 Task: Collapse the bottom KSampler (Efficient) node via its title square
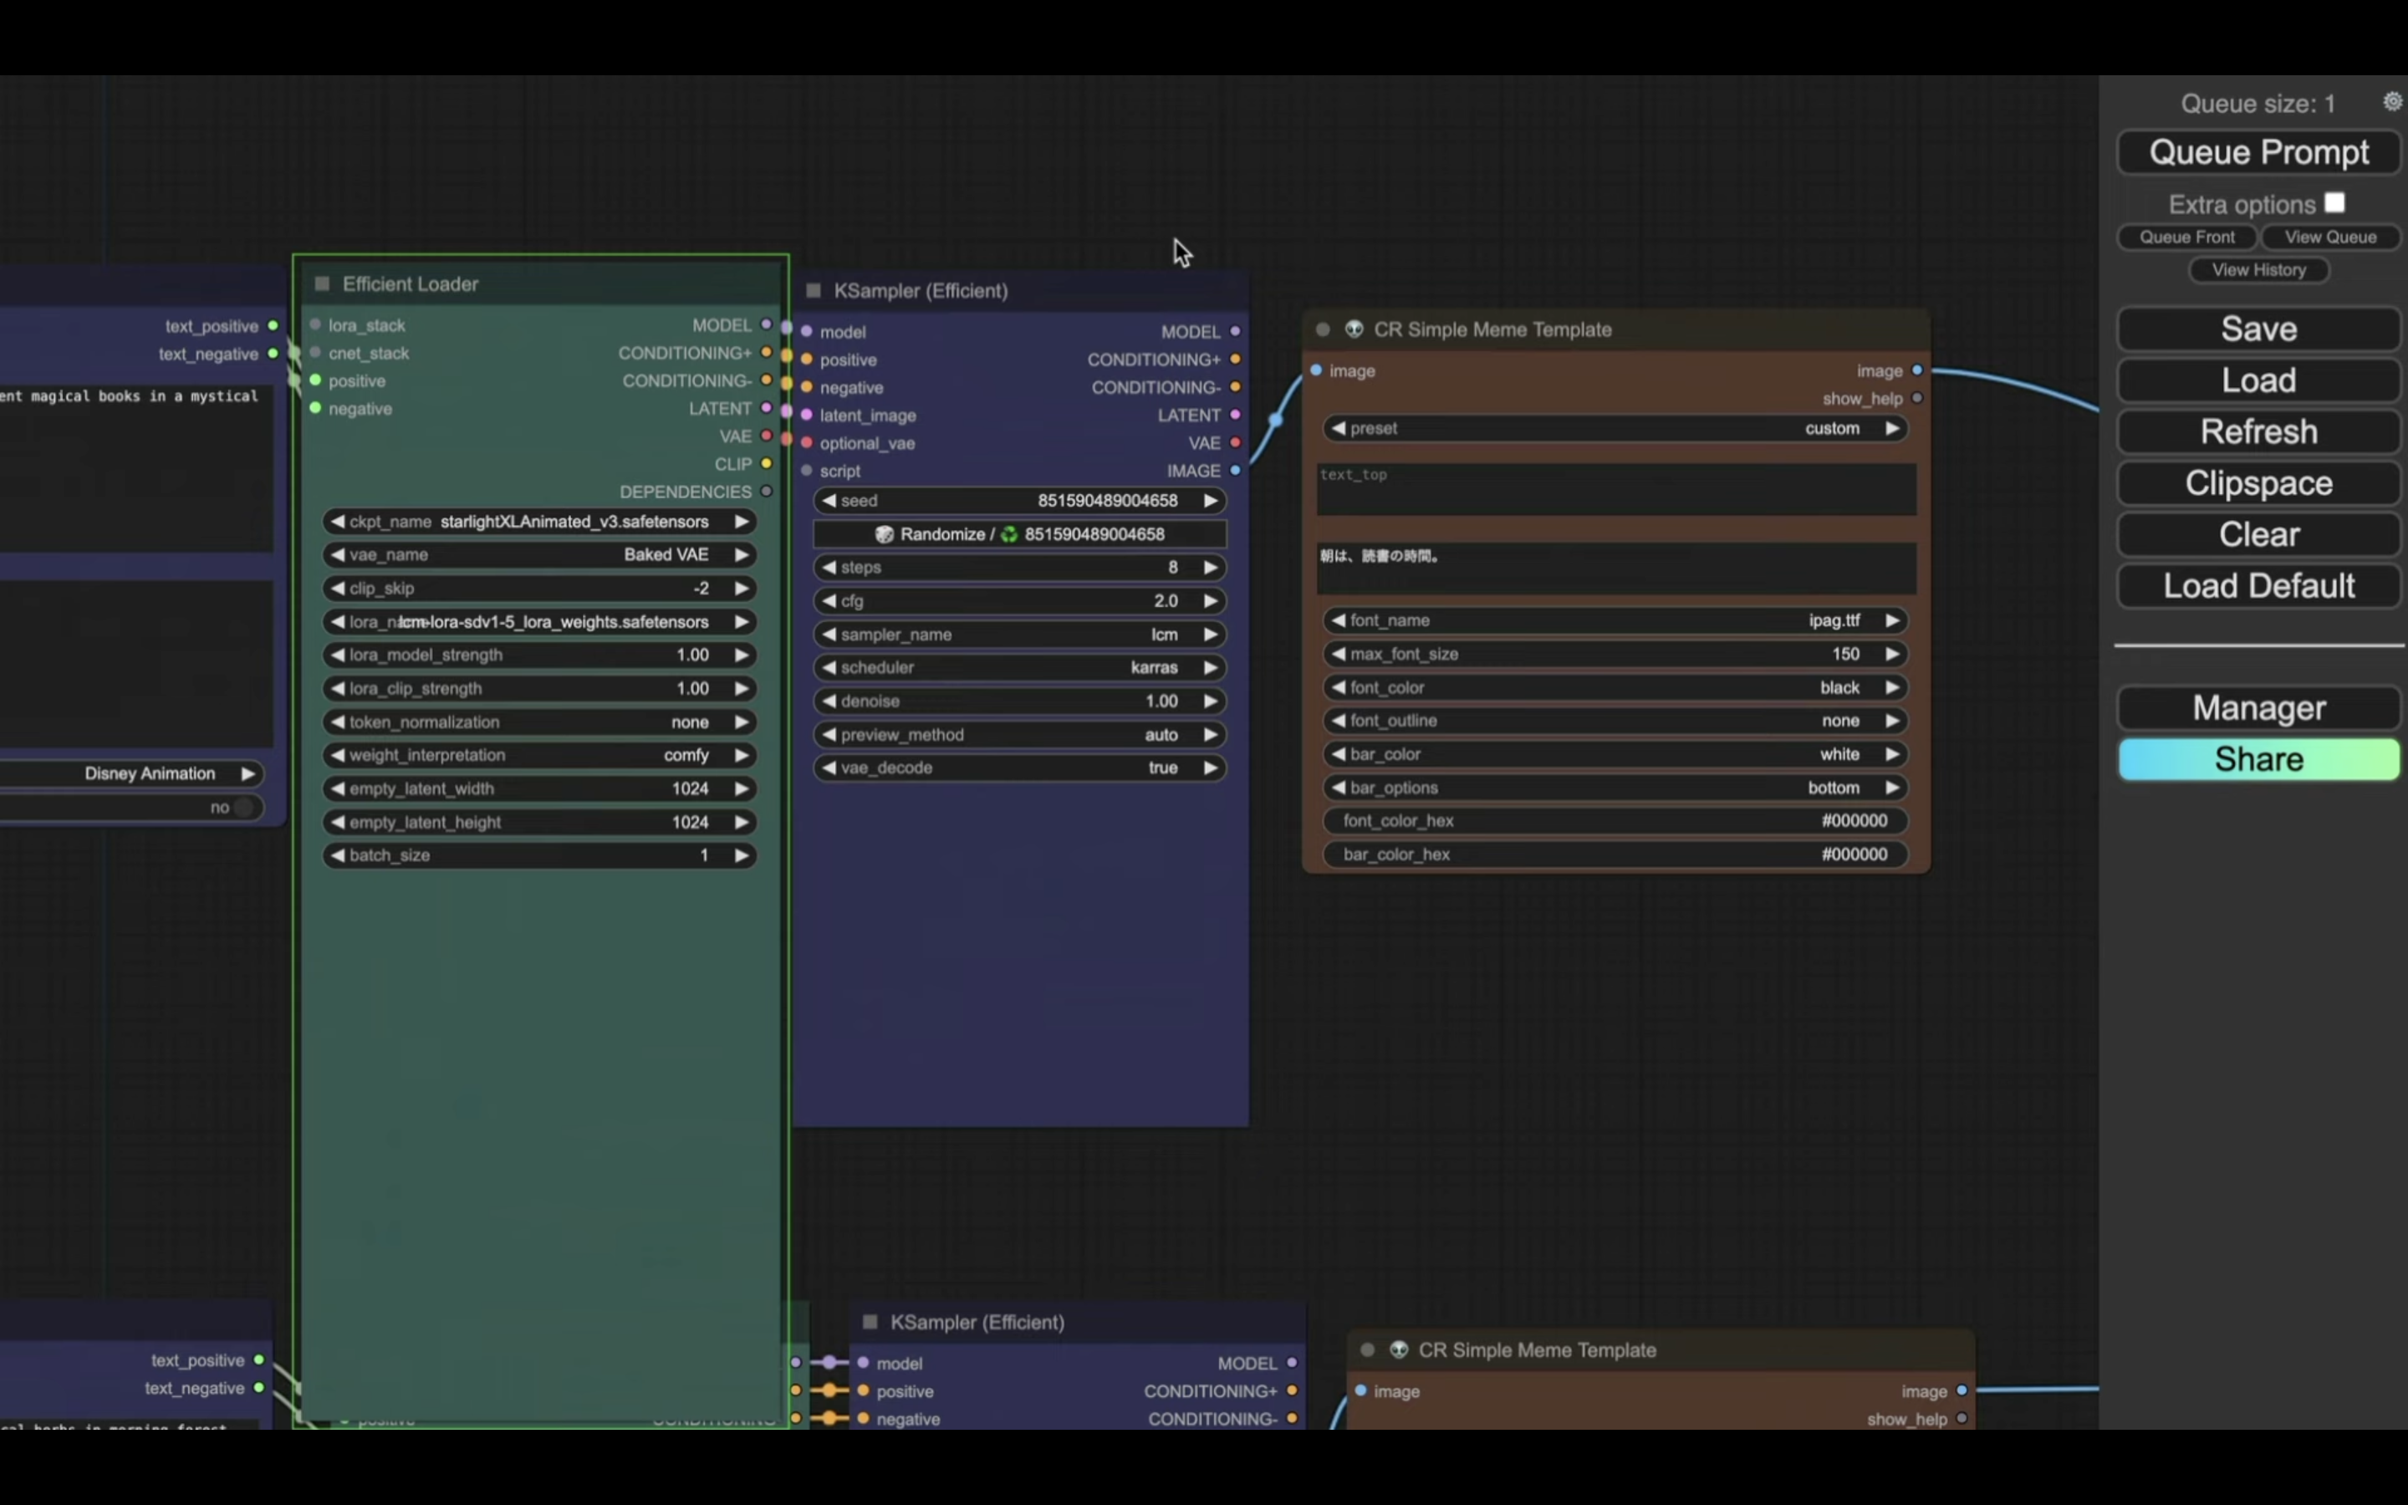[x=870, y=1322]
